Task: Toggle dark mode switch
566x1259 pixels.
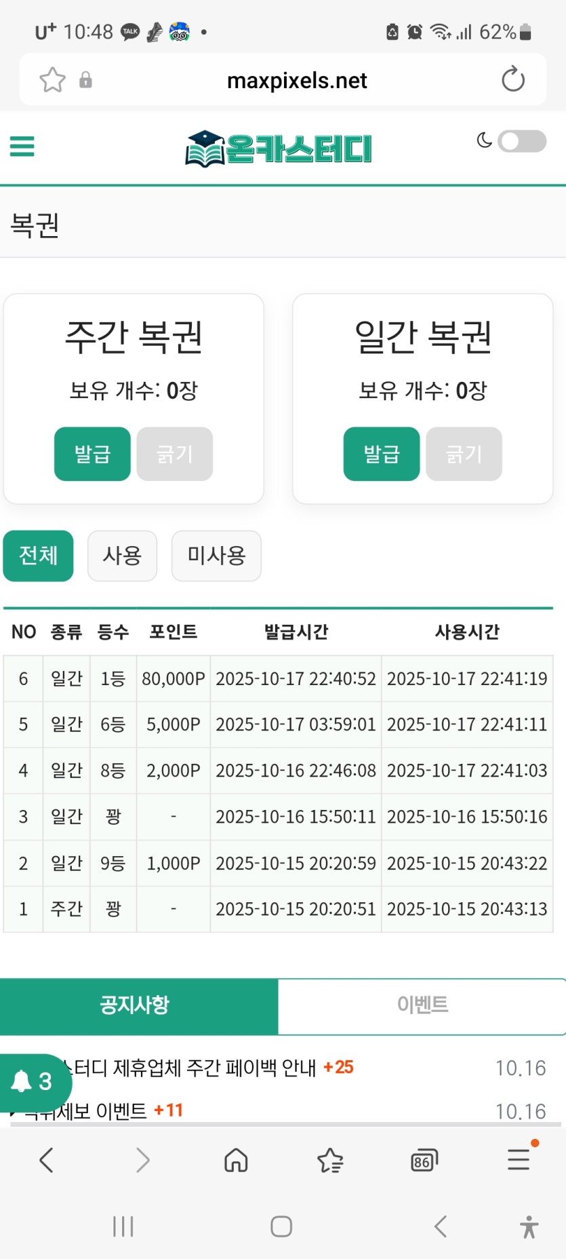Action: pos(521,141)
